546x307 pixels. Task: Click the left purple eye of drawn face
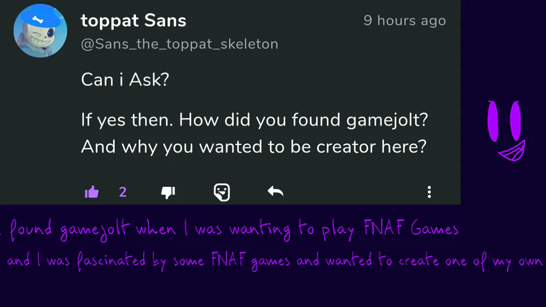click(x=494, y=121)
